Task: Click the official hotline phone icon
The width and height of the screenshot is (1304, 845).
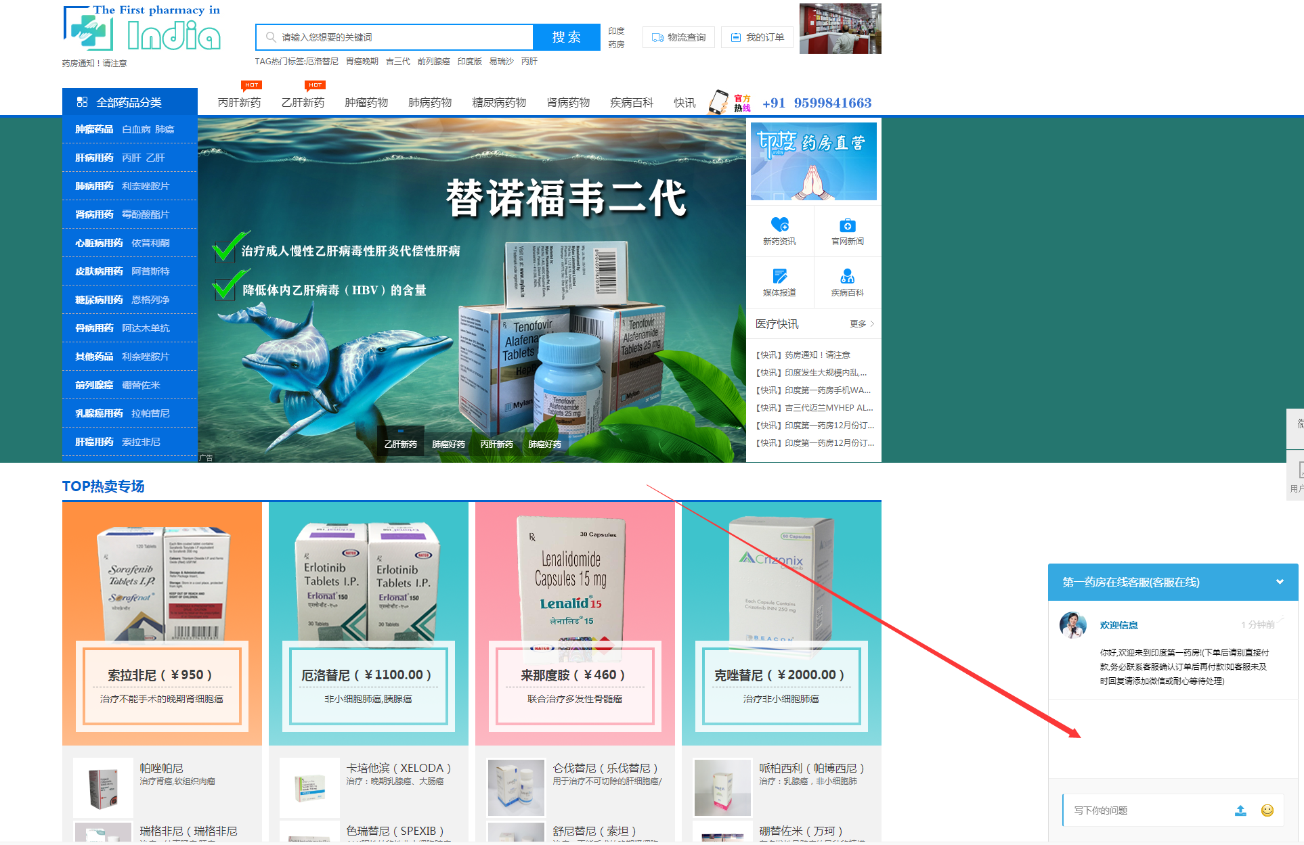Action: (719, 102)
